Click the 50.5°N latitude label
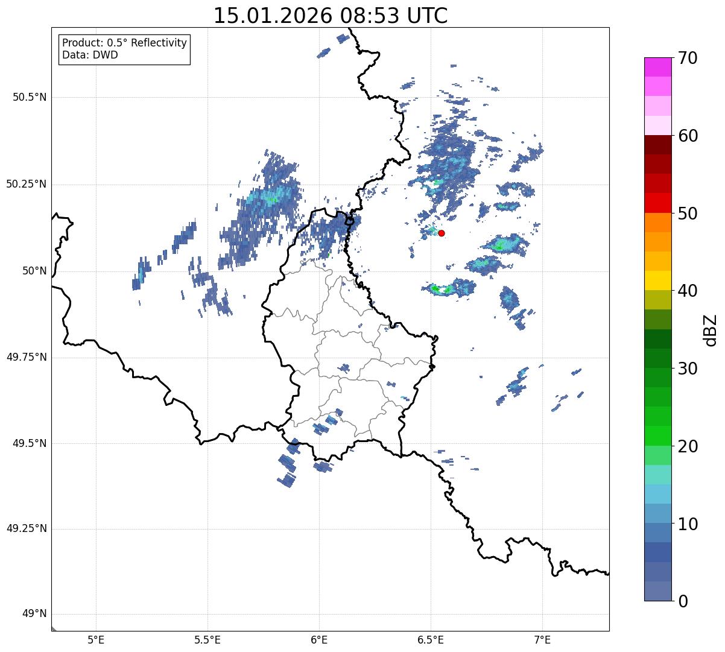 click(30, 97)
